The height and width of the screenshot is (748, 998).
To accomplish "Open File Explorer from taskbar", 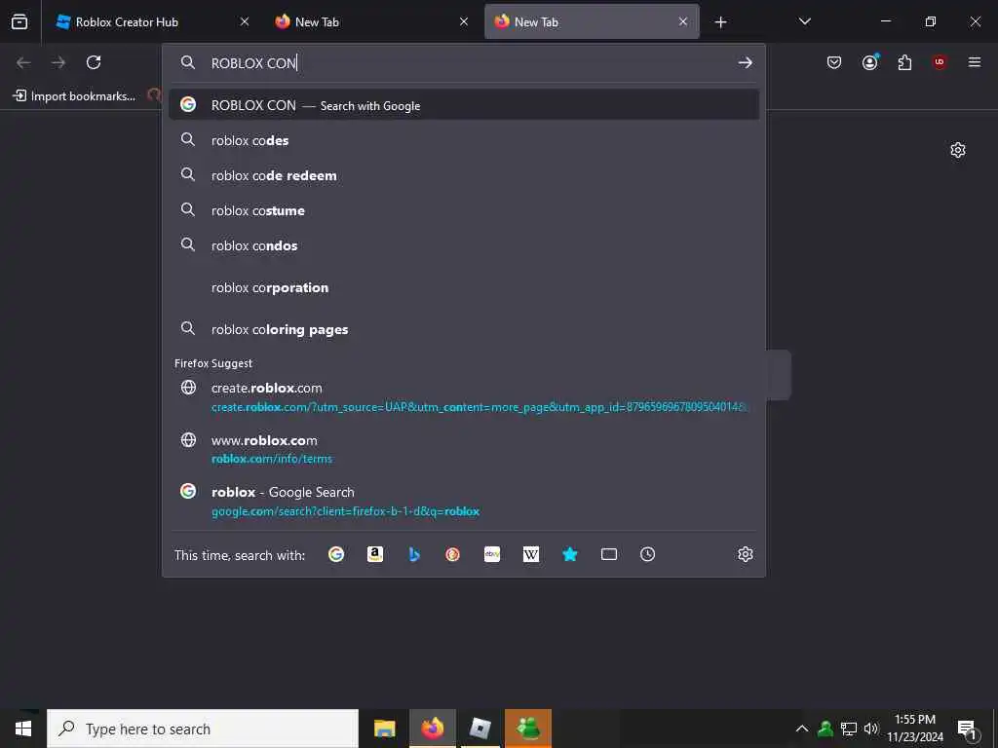I will point(384,729).
